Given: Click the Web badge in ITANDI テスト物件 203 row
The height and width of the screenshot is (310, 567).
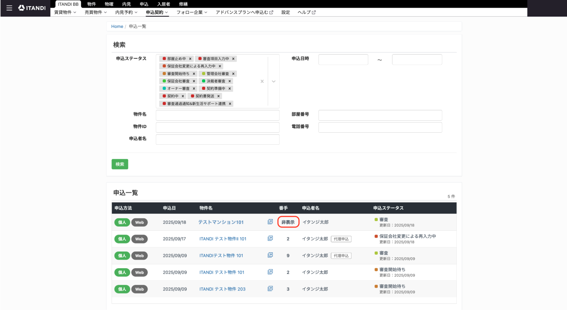Looking at the screenshot, I should point(139,289).
